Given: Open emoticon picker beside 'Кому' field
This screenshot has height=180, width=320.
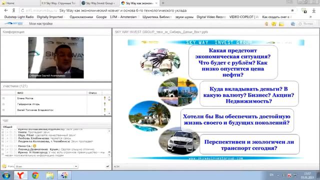Looking at the screenshot, I should click(4, 166).
